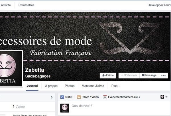Click the calendar Évènement/moment-clé icon
This screenshot has height=116, width=171.
click(105, 97)
